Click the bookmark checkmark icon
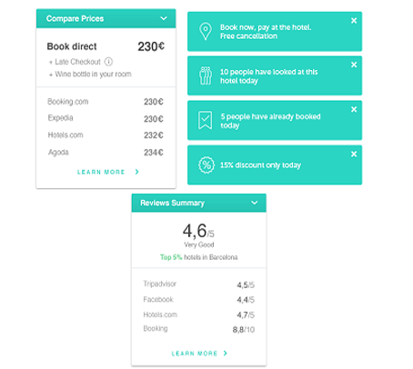Viewport: 413px width, 369px height. [x=205, y=120]
